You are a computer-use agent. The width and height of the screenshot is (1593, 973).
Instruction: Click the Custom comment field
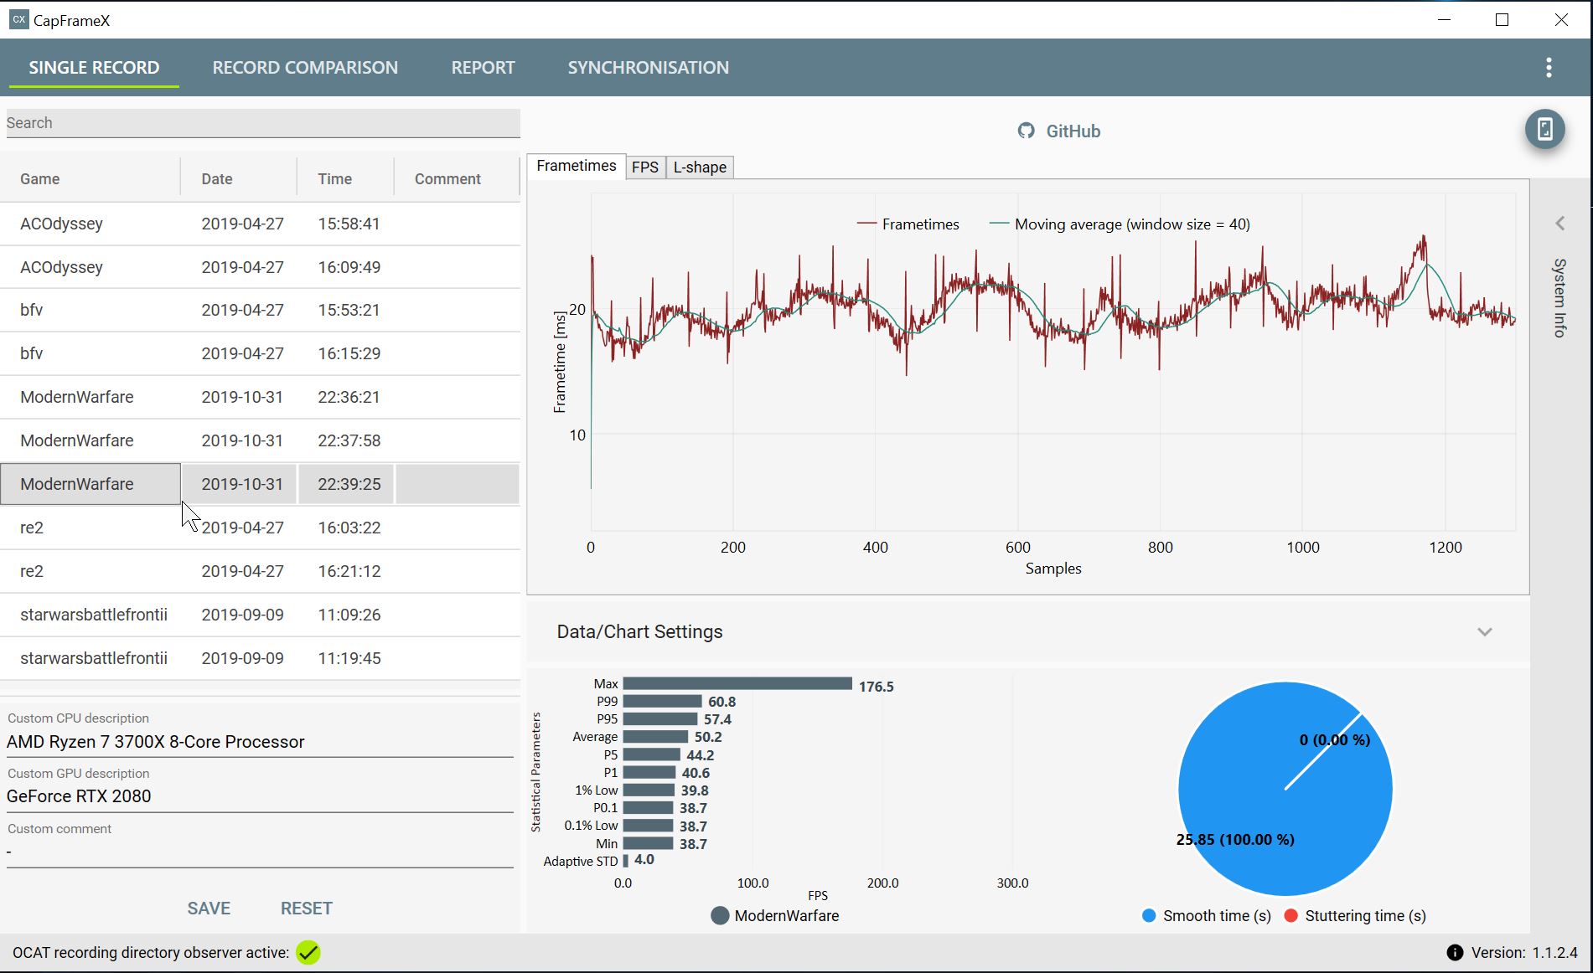click(x=260, y=852)
